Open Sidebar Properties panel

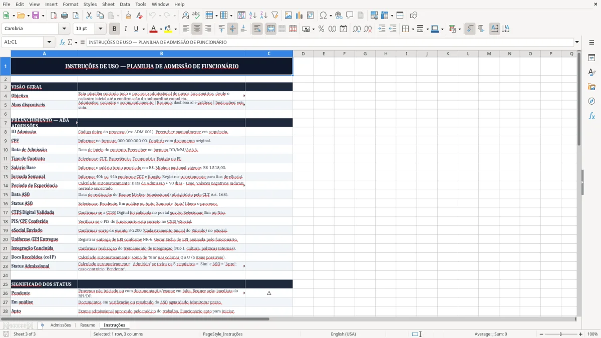591,58
